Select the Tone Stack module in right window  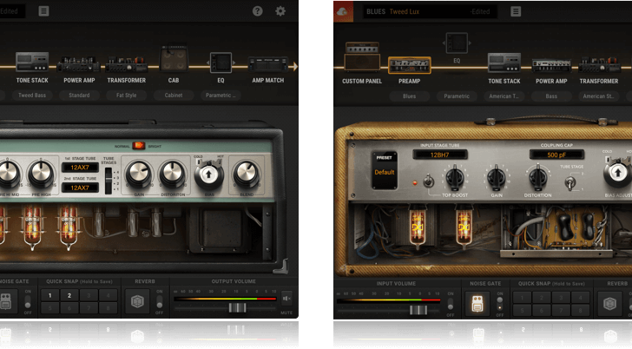tap(504, 63)
